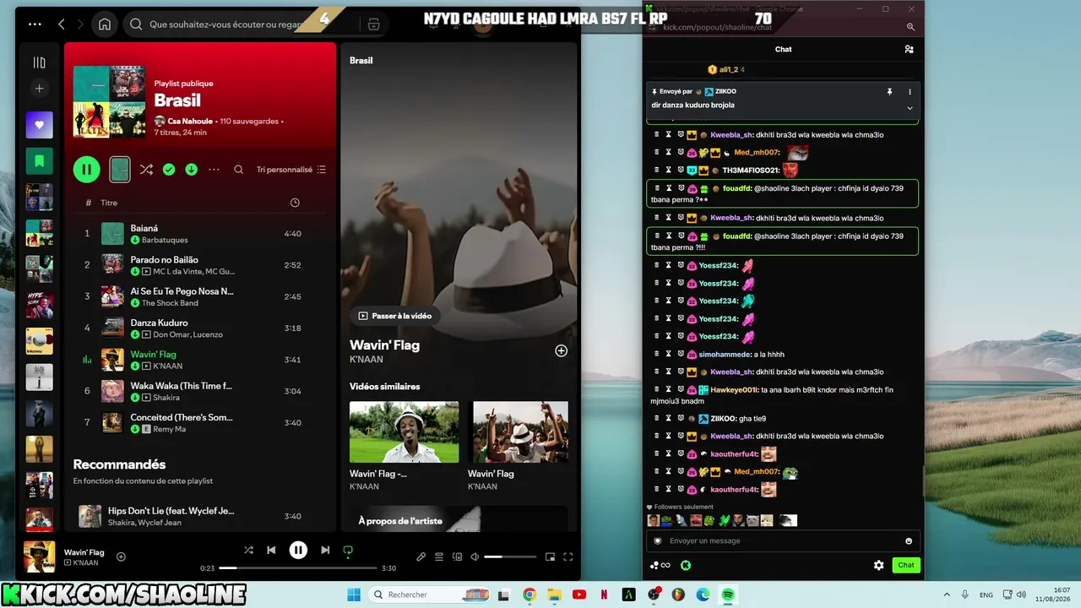
Task: Open the ENG language switcher in the taskbar
Action: (x=986, y=594)
